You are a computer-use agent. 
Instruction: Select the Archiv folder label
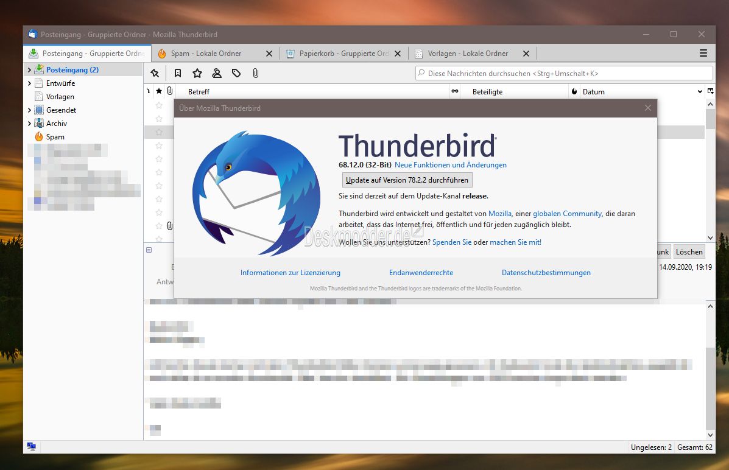click(56, 124)
